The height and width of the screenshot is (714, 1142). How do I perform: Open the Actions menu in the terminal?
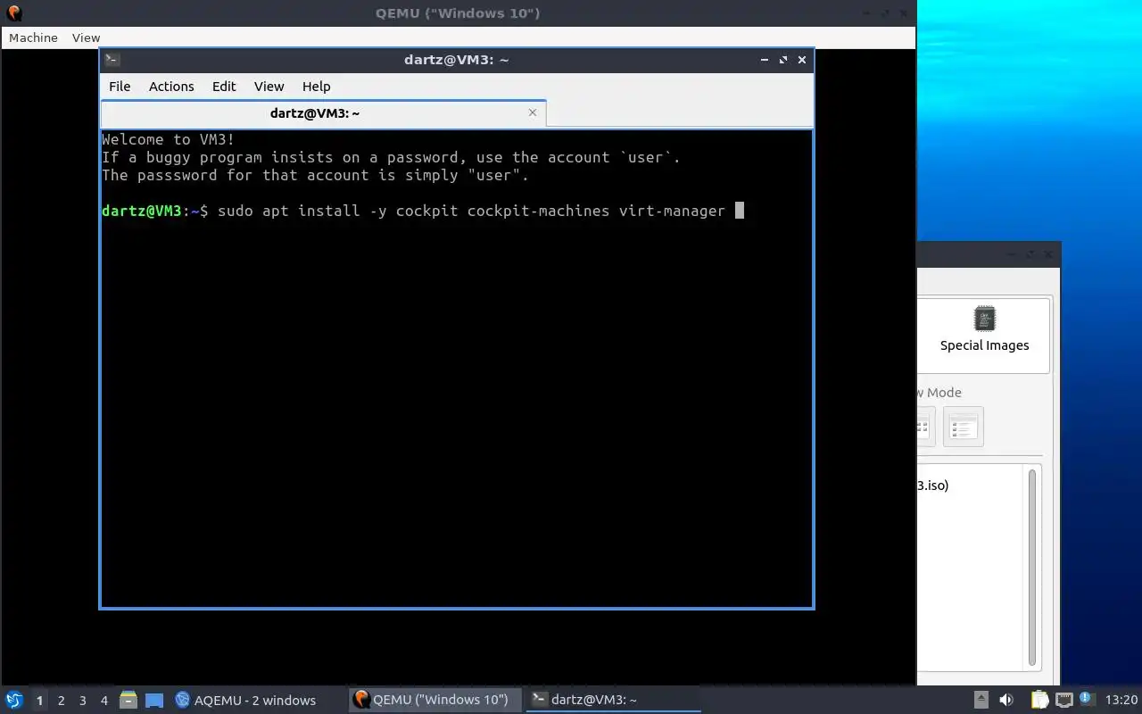click(171, 87)
